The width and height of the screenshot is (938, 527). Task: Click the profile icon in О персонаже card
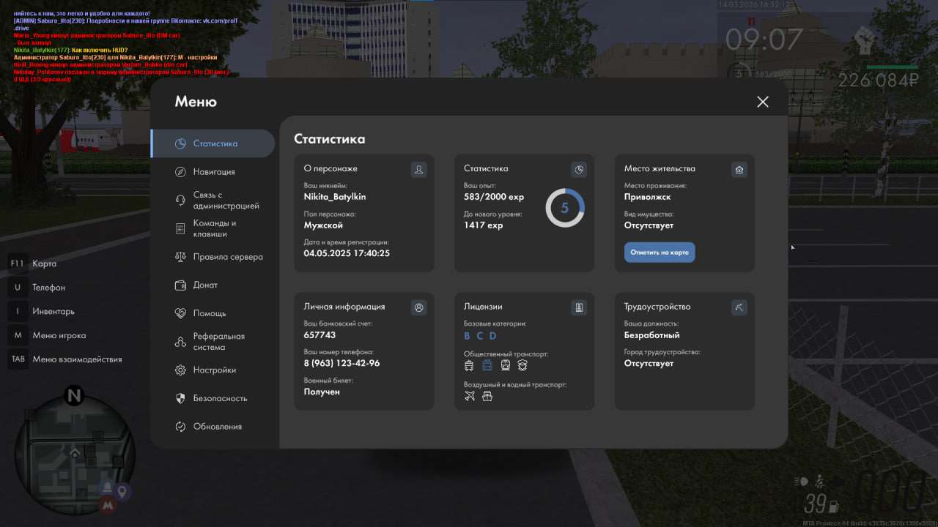[x=418, y=170]
